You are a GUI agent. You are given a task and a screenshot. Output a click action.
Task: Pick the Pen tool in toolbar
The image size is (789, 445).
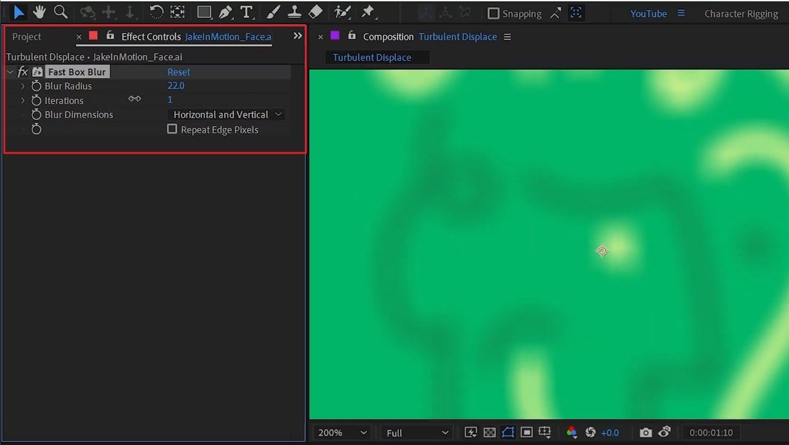click(225, 12)
